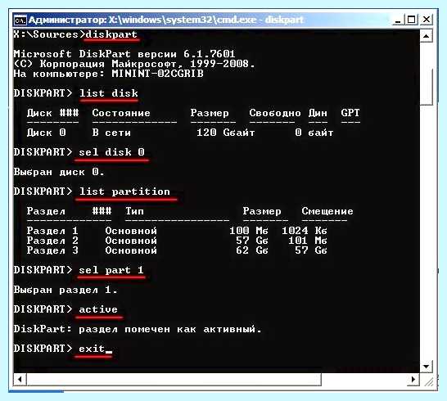Image resolution: width=447 pixels, height=401 pixels.
Task: Click the vertical scrollbar down arrow
Action: tap(427, 367)
